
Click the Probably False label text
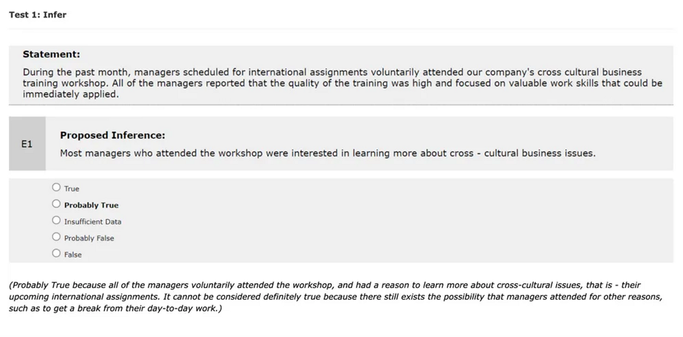(x=89, y=238)
